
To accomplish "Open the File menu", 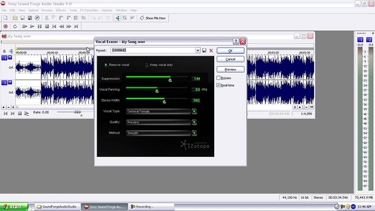I will pyautogui.click(x=4, y=10).
